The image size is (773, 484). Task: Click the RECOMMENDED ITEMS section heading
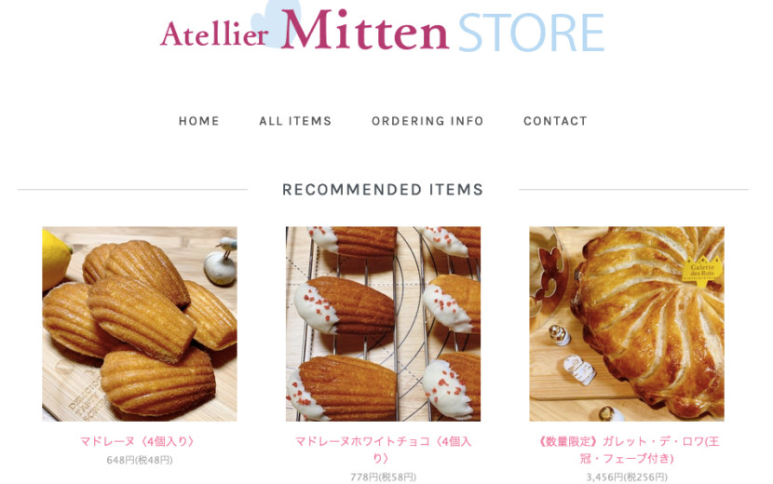click(383, 189)
